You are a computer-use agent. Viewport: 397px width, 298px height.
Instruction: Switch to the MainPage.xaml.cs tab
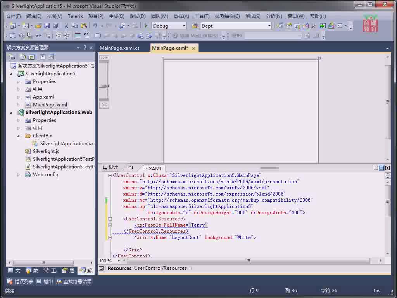(x=119, y=48)
